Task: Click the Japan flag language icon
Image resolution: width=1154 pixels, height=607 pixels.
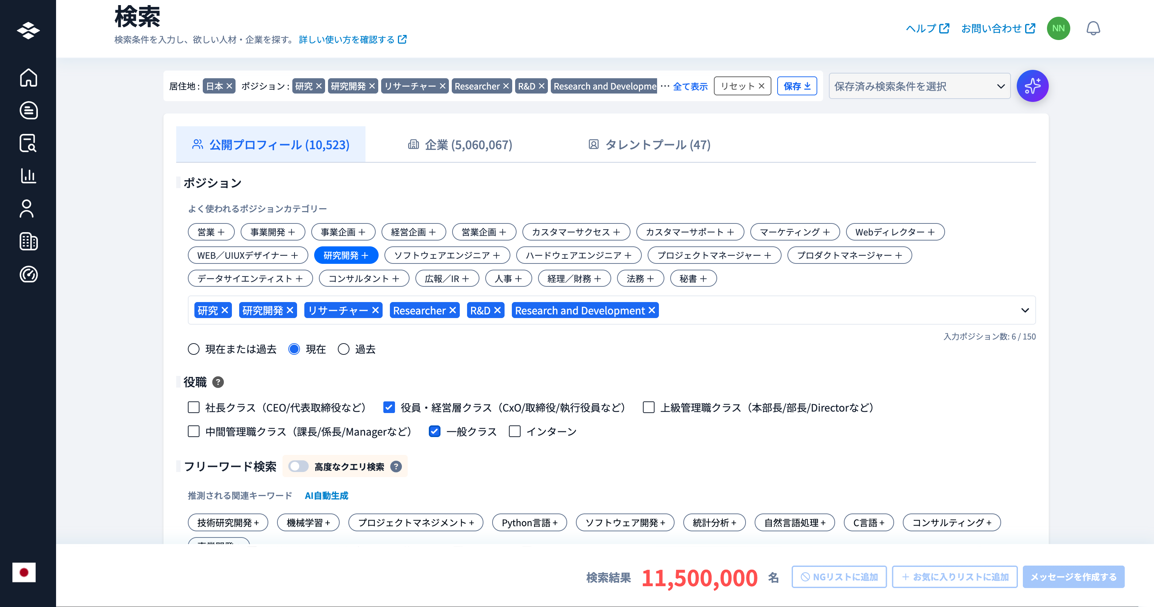Action: 24,572
